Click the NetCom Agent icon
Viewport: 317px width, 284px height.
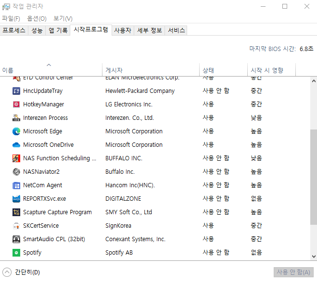[16, 185]
